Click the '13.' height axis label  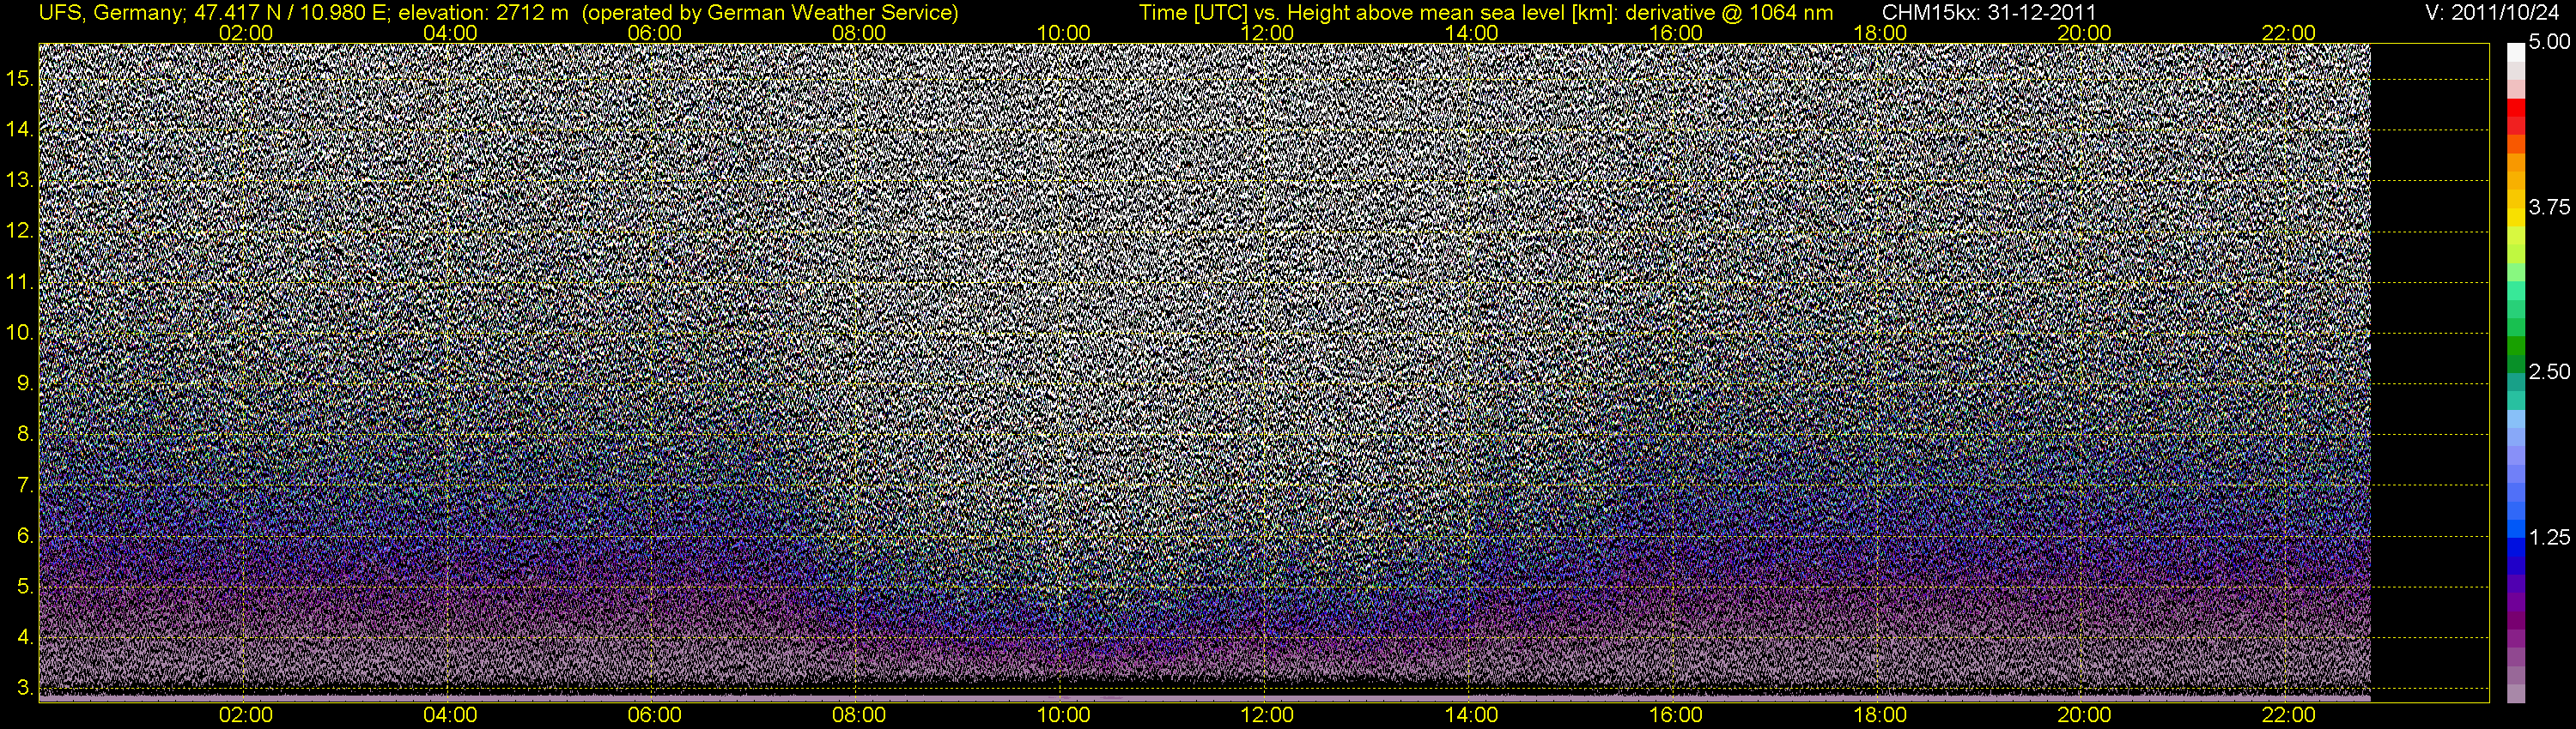[20, 181]
